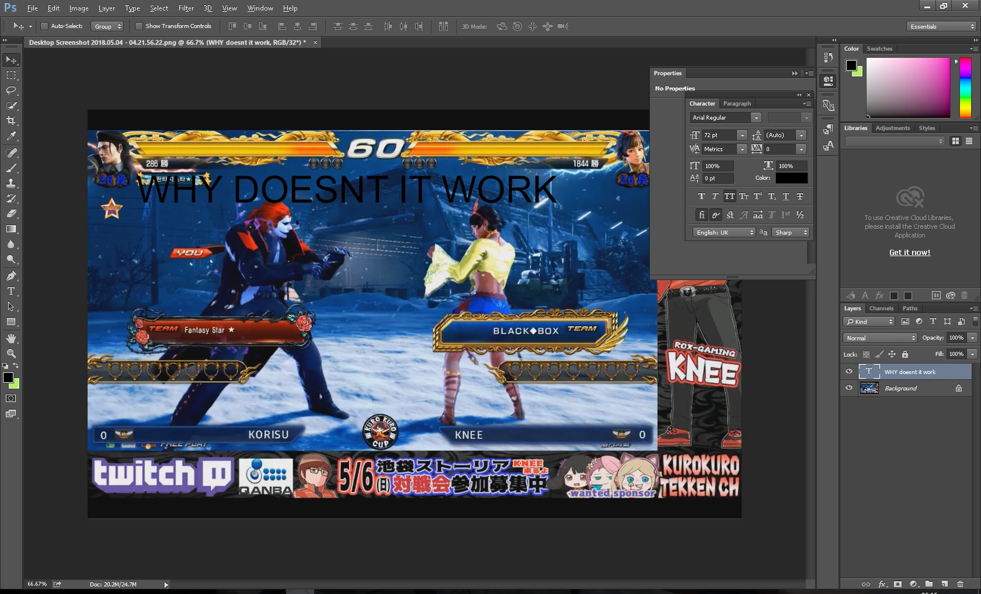Select the Rectangle shape tool
981x594 pixels.
(11, 322)
